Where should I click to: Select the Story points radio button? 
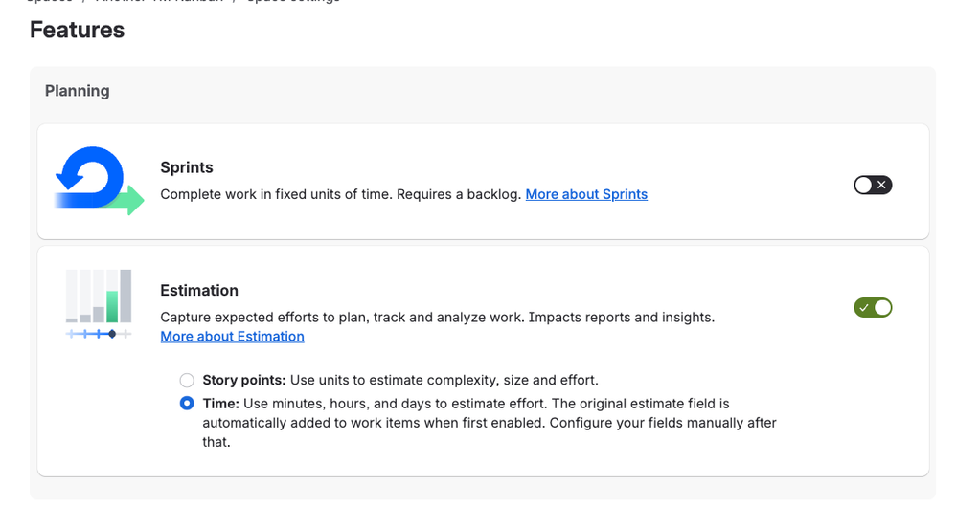coord(187,381)
